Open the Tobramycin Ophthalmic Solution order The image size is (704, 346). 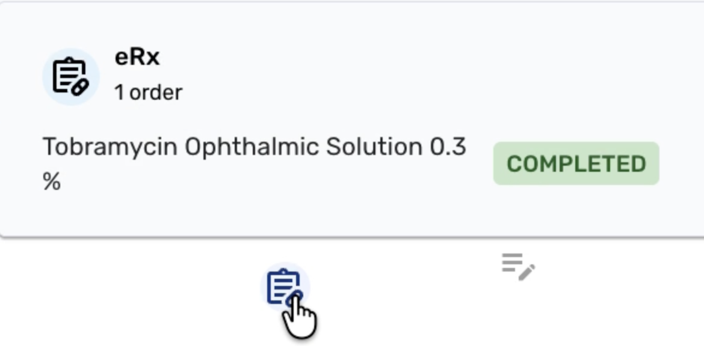point(253,147)
